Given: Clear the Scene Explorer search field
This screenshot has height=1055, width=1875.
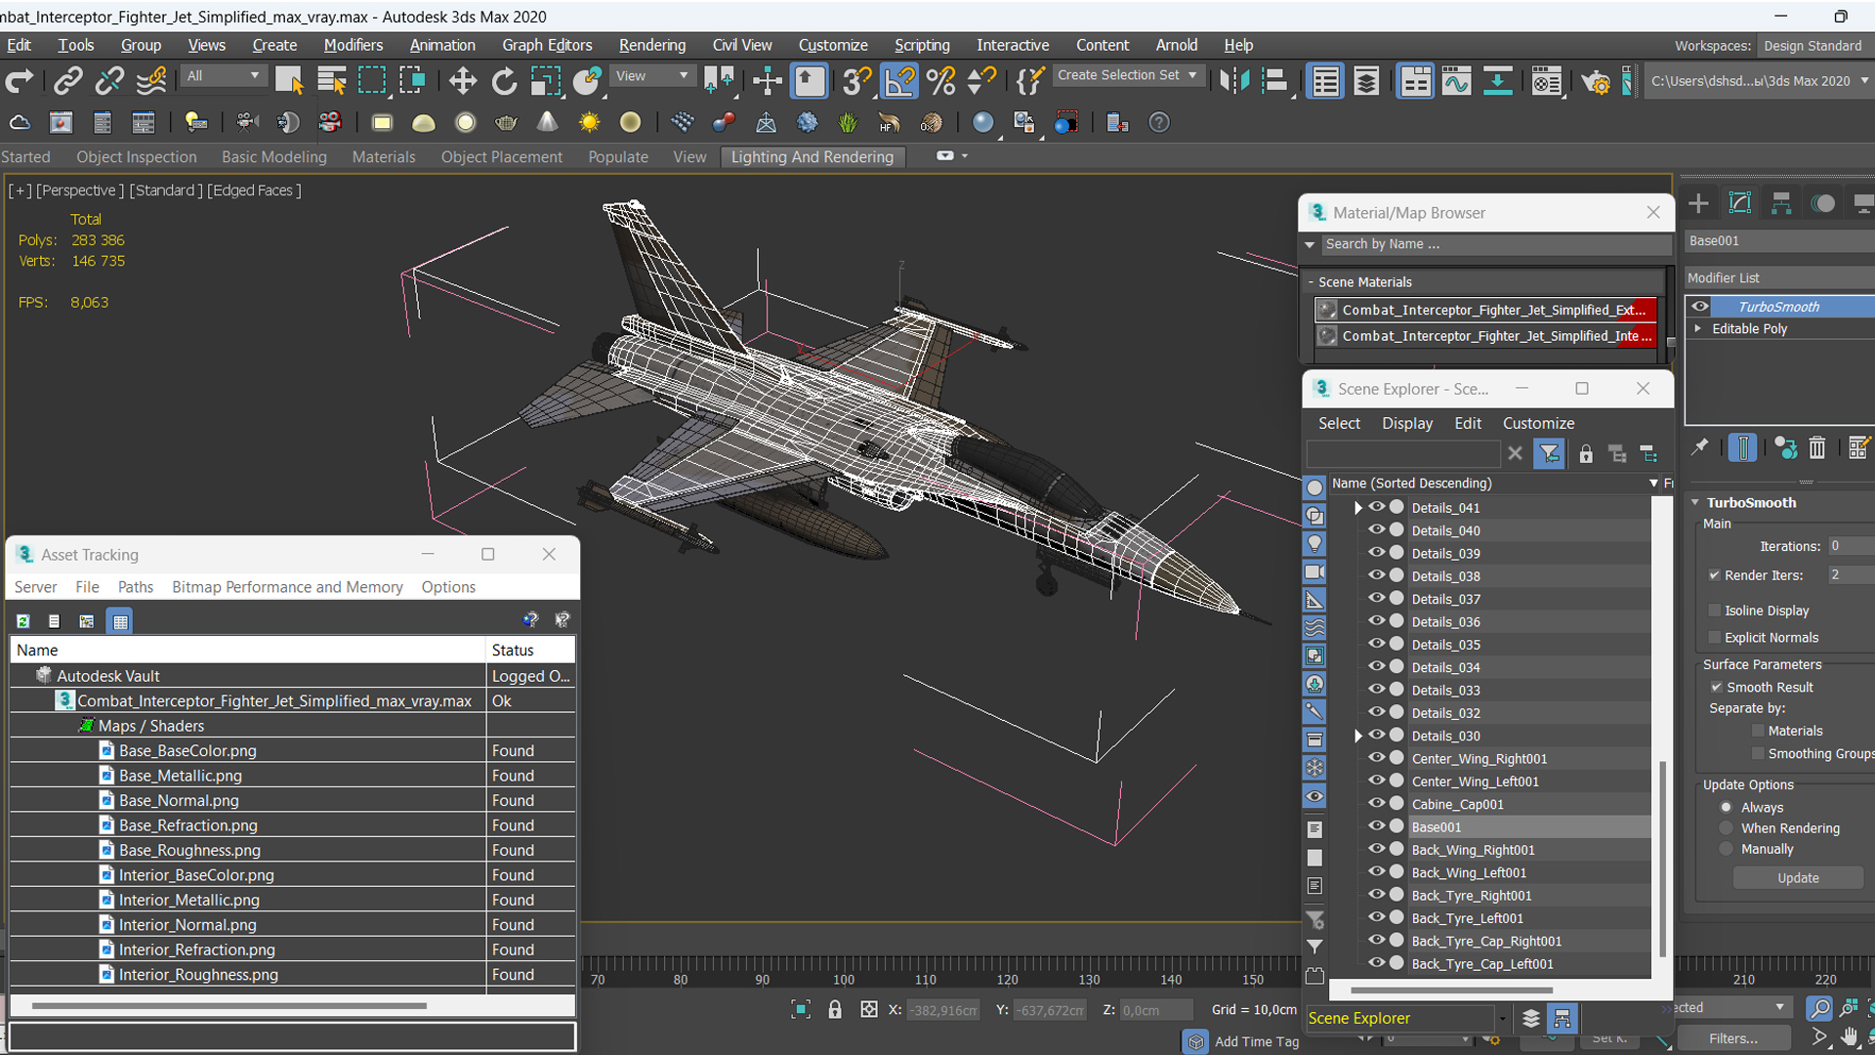Looking at the screenshot, I should [1515, 453].
